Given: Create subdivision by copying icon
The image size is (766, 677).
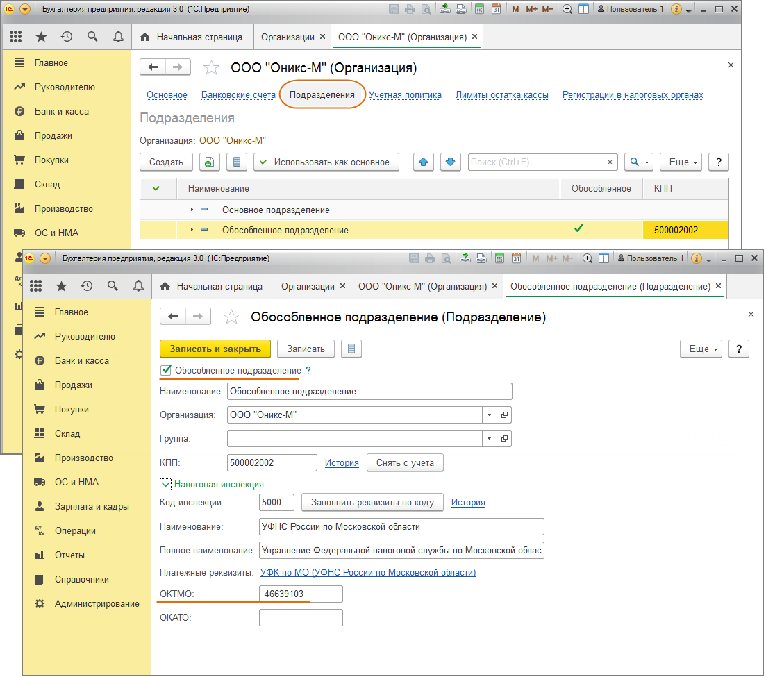Looking at the screenshot, I should (210, 162).
